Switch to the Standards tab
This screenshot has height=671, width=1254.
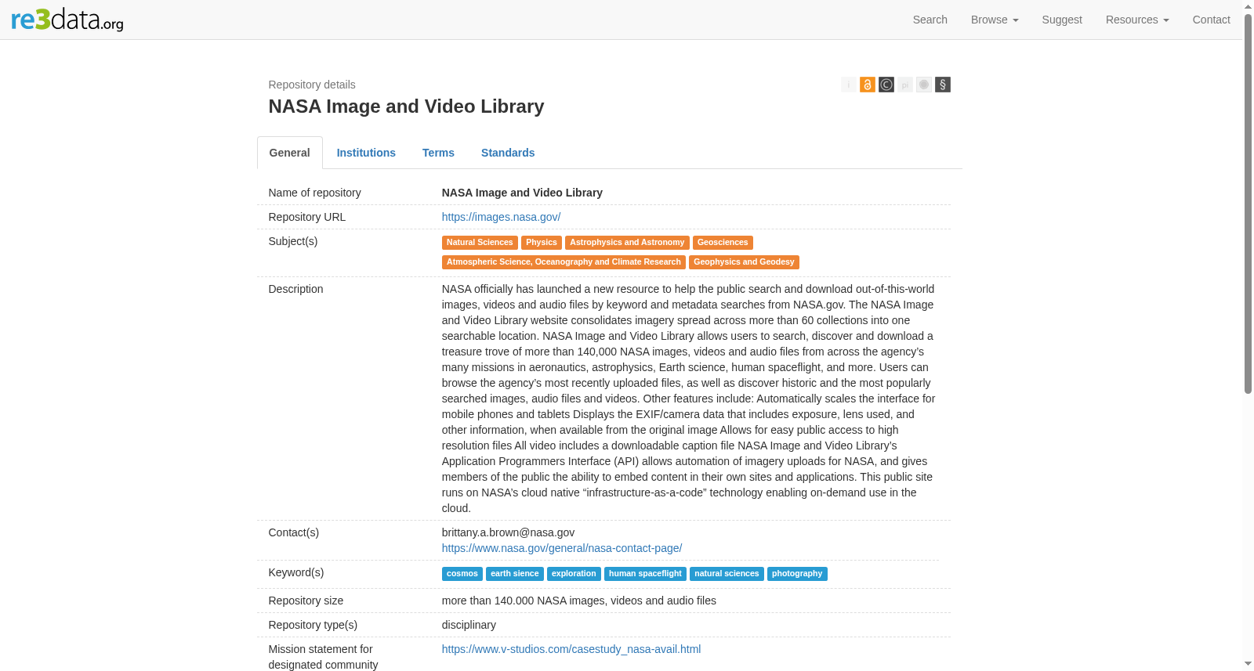(x=508, y=153)
